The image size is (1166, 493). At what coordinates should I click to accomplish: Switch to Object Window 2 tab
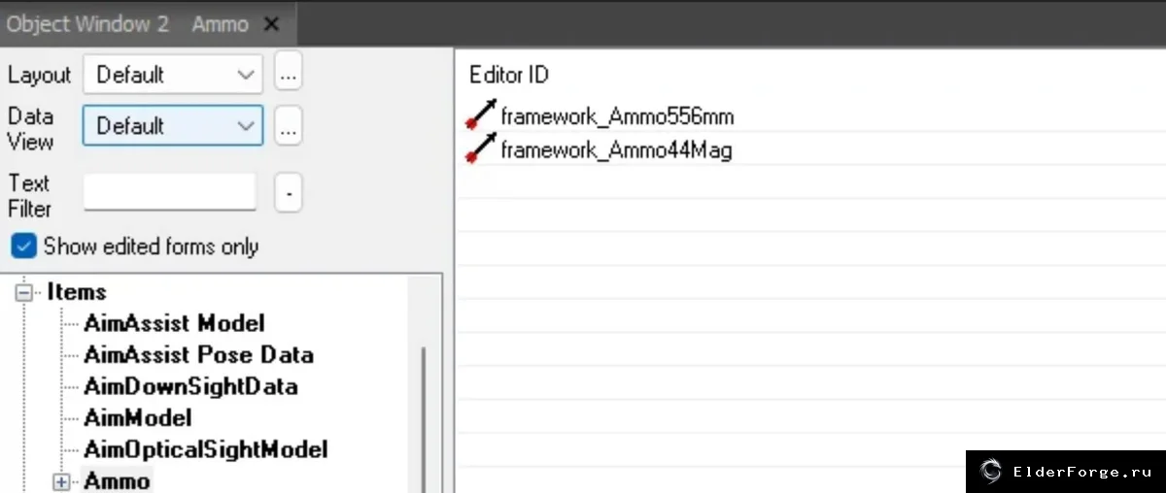click(87, 24)
